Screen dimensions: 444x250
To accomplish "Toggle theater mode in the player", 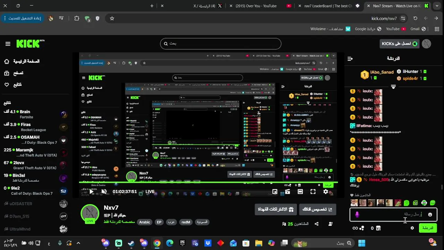I will (x=300, y=192).
